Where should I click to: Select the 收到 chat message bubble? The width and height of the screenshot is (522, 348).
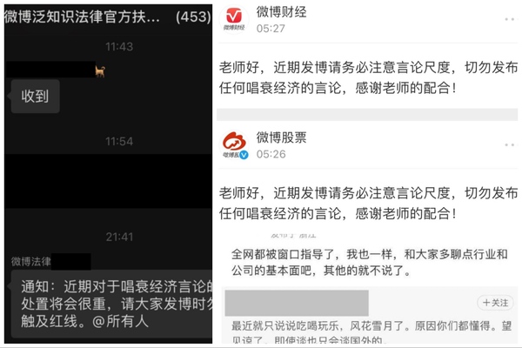coord(35,97)
